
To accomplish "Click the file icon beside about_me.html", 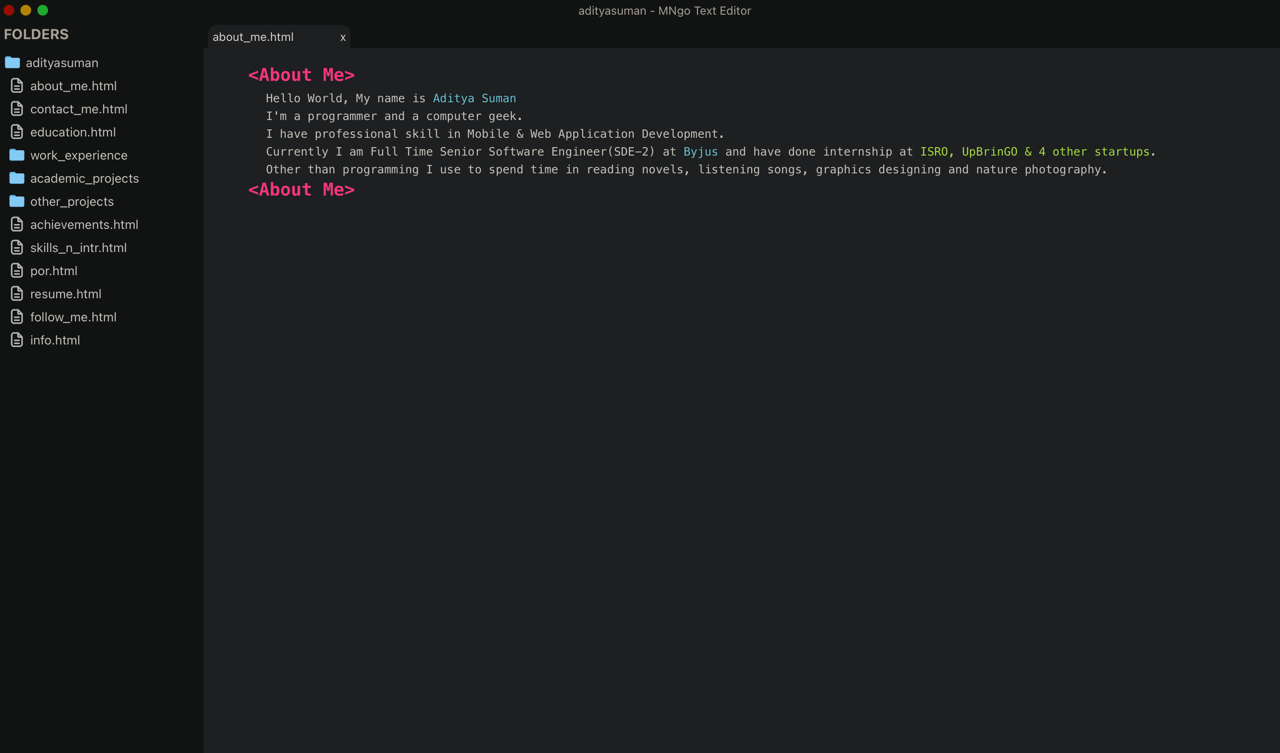I will point(17,86).
